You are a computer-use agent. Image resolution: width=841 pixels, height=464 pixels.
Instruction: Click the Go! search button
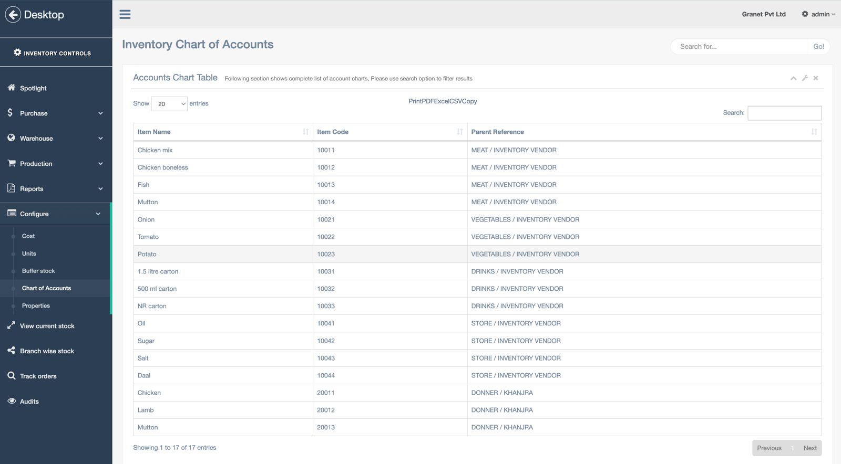[x=818, y=46]
